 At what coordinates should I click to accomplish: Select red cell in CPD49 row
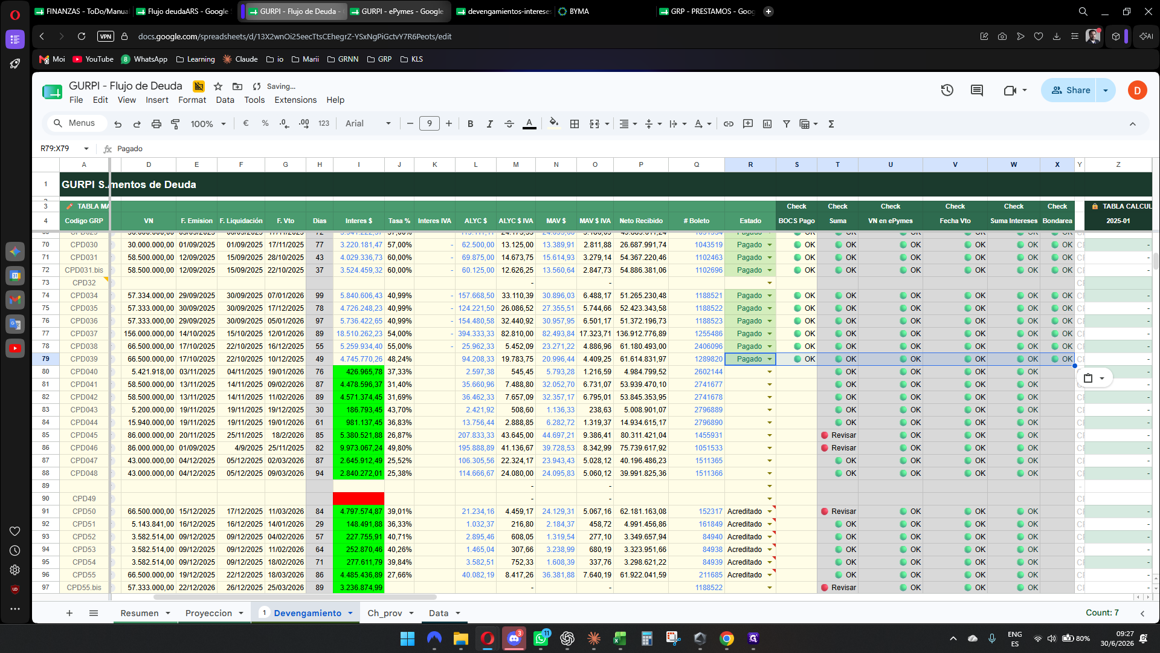tap(358, 499)
